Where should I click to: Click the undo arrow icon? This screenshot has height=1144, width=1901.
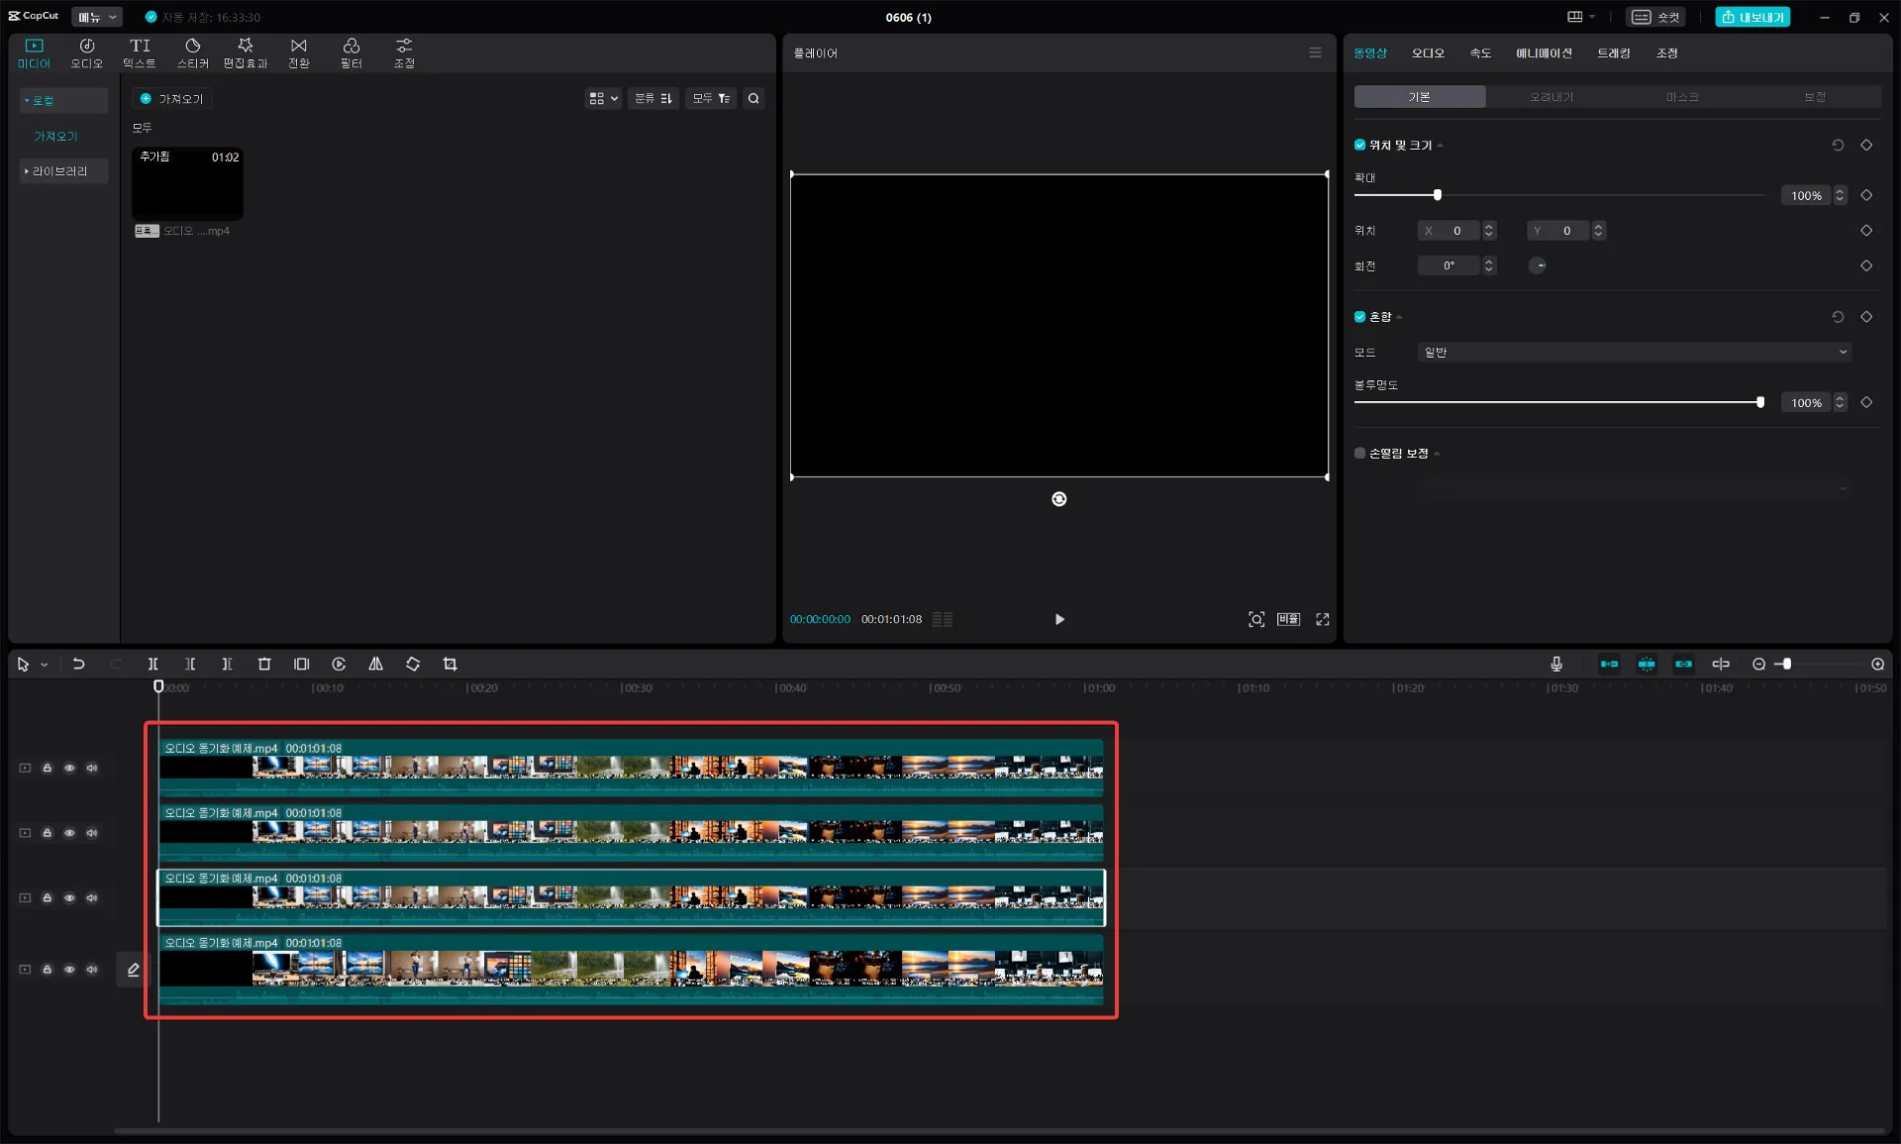pos(78,665)
